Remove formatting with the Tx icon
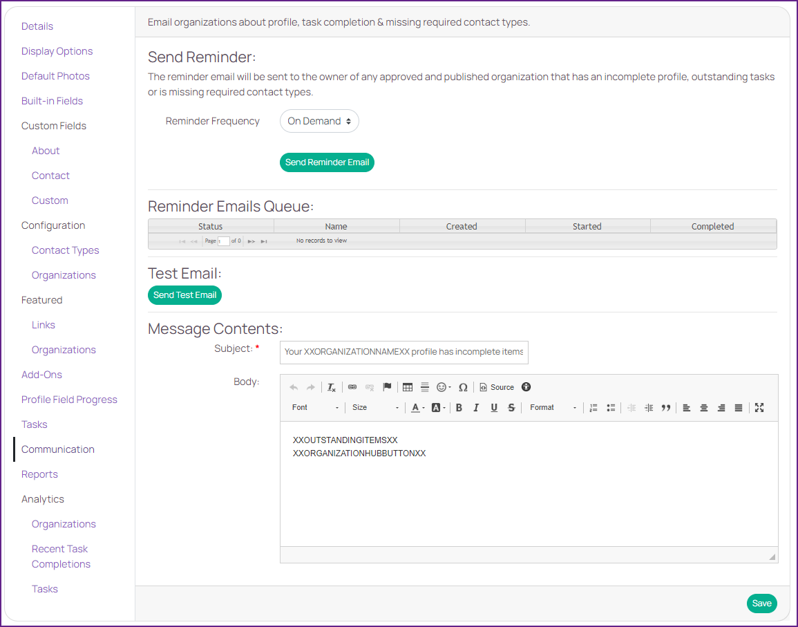 [332, 388]
